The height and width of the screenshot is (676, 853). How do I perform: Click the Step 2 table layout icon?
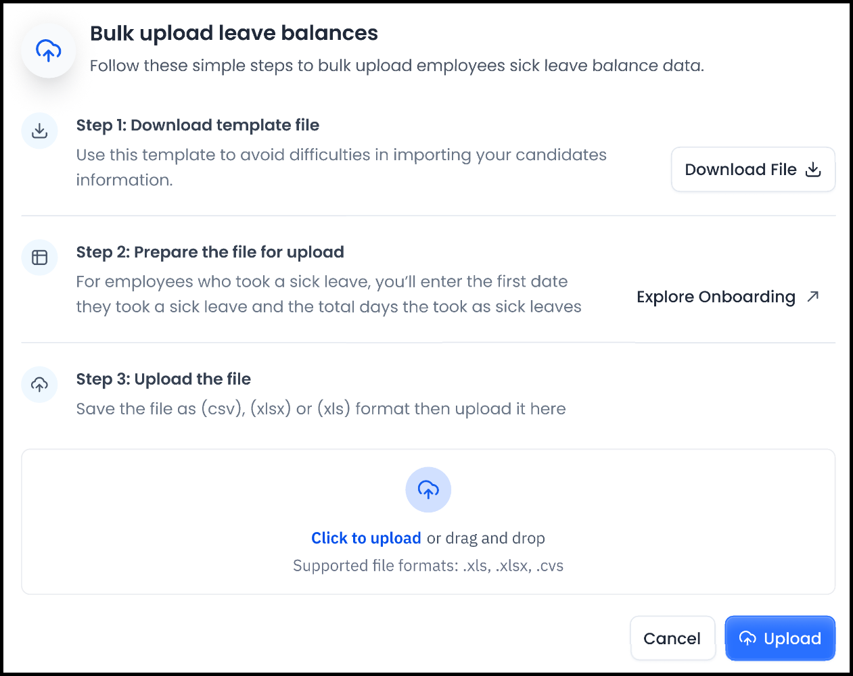(x=40, y=258)
